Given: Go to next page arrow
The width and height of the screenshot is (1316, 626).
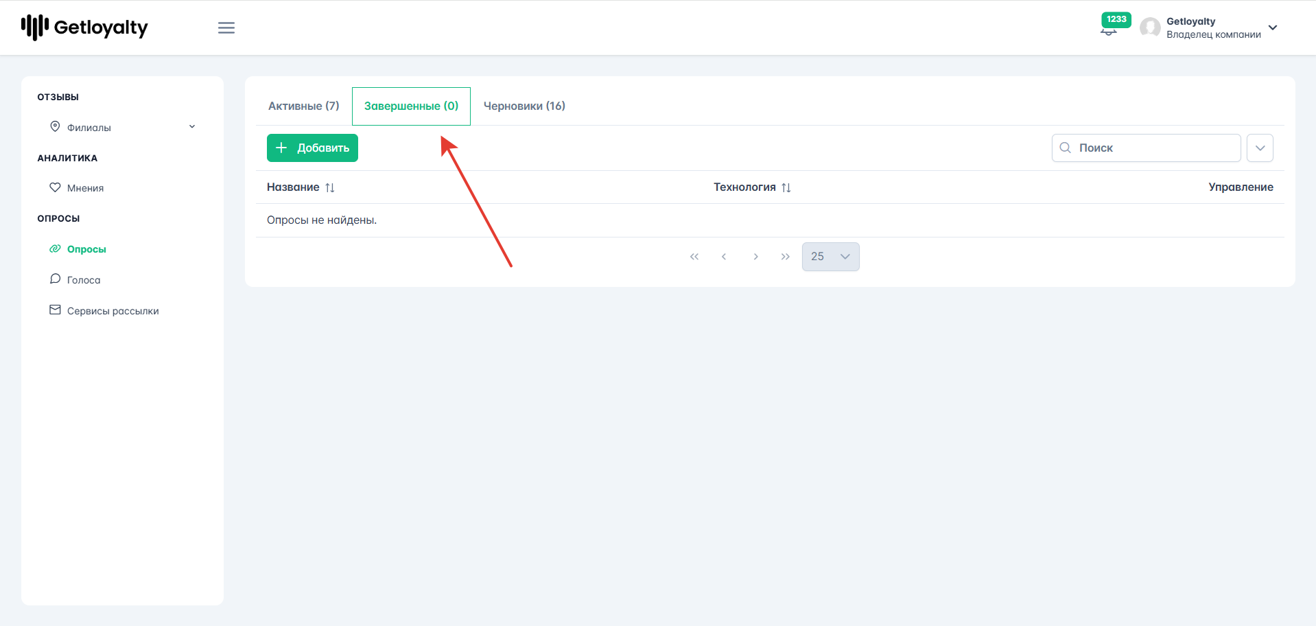Looking at the screenshot, I should click(755, 257).
